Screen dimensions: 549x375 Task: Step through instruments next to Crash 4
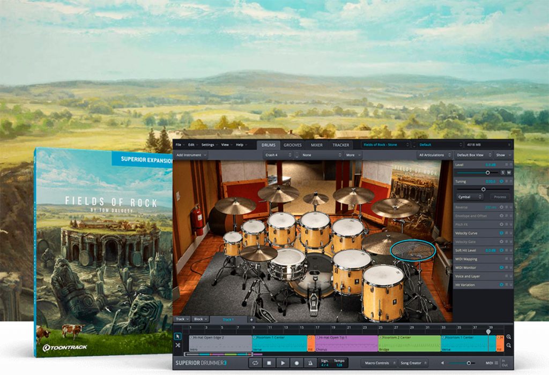(x=296, y=155)
